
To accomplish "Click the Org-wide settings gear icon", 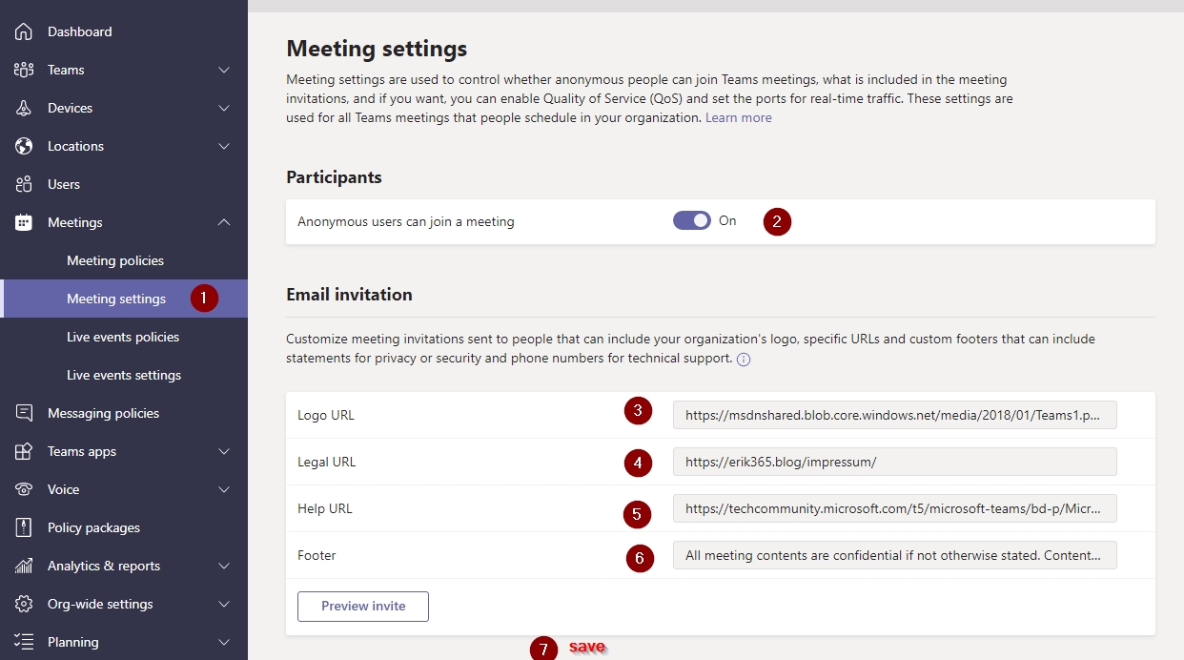I will [x=24, y=604].
